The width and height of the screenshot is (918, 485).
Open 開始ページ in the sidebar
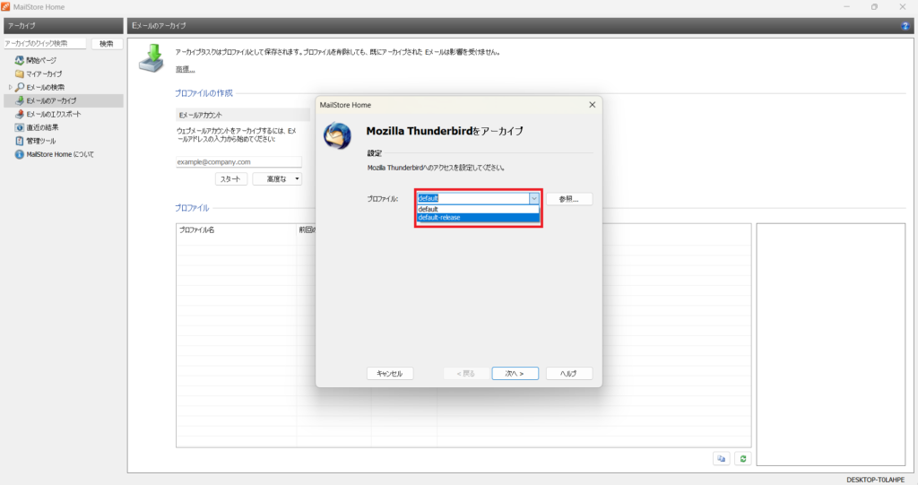coord(41,60)
